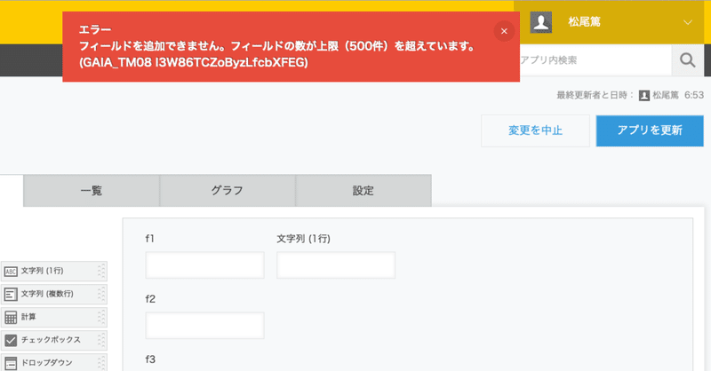This screenshot has height=371, width=711.
Task: Click error code GAIA_TM08 text
Action: [194, 62]
